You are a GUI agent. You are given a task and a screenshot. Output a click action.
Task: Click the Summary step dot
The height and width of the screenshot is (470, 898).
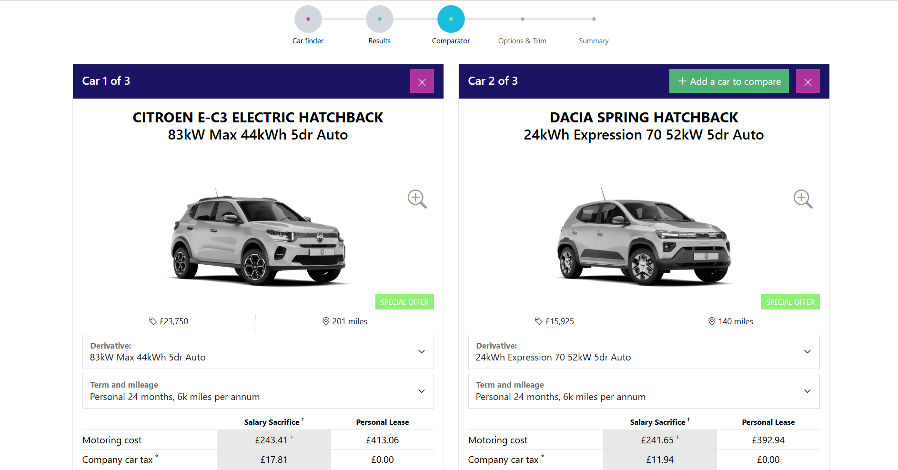[x=594, y=19]
